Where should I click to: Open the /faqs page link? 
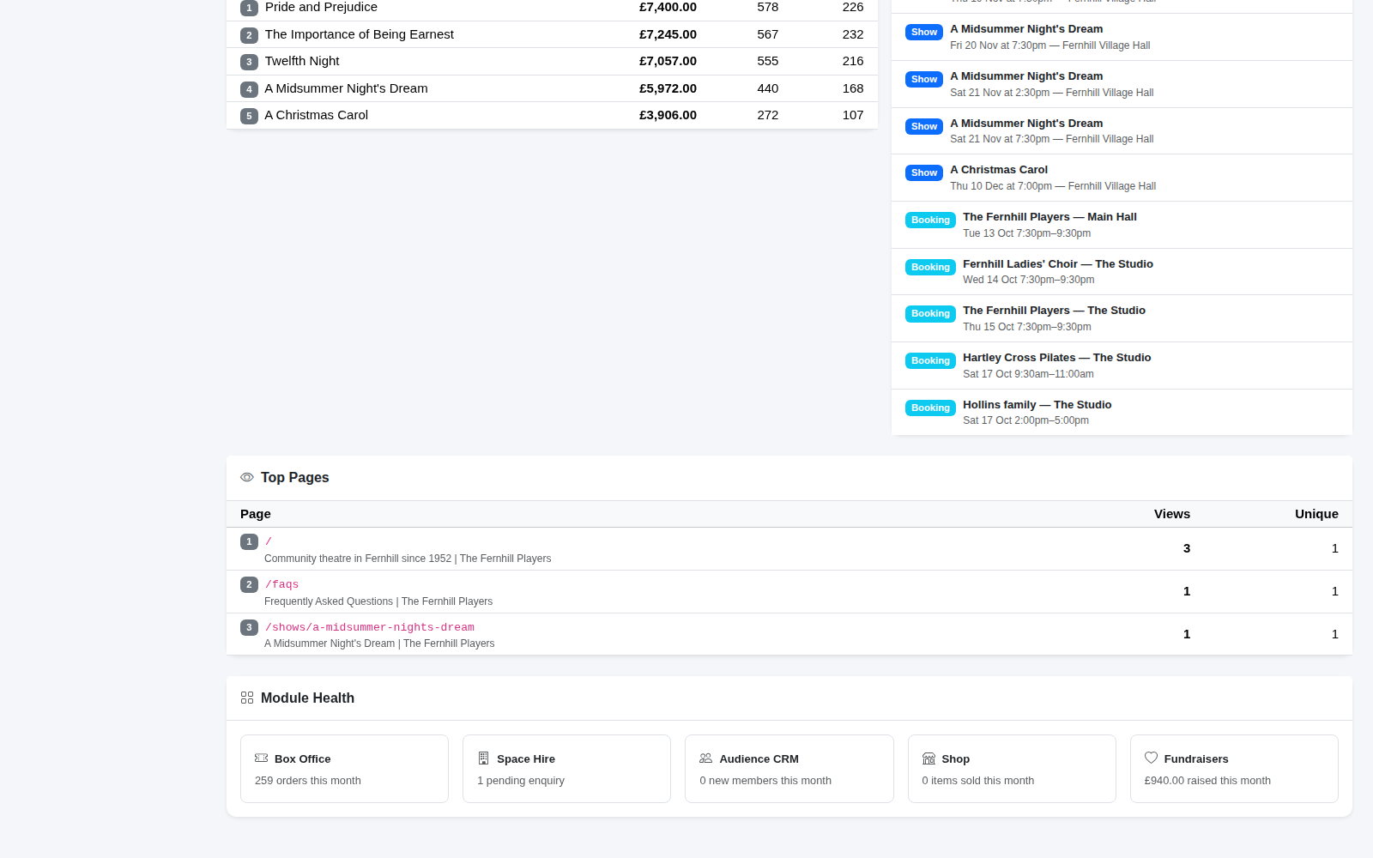[281, 584]
